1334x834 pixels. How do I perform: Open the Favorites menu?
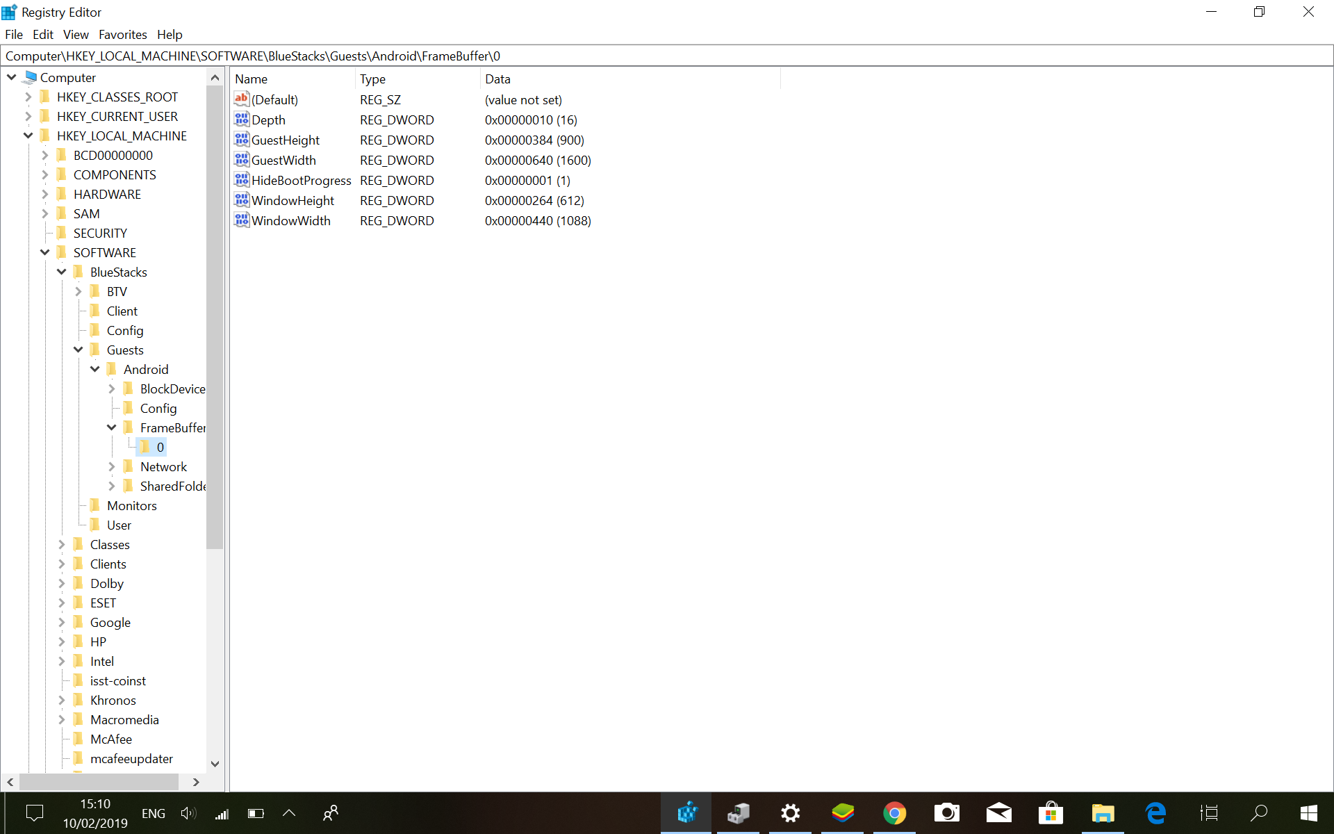coord(123,34)
